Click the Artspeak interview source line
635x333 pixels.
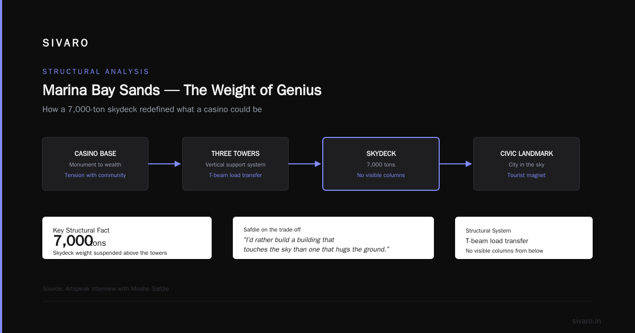pyautogui.click(x=106, y=289)
